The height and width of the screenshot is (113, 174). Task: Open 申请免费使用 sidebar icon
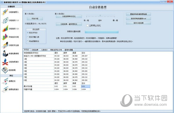pyautogui.click(x=5, y=54)
